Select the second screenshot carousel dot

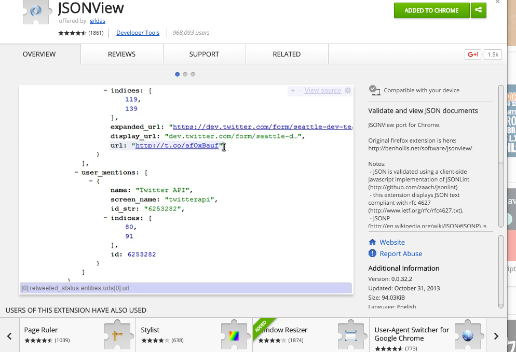point(185,74)
